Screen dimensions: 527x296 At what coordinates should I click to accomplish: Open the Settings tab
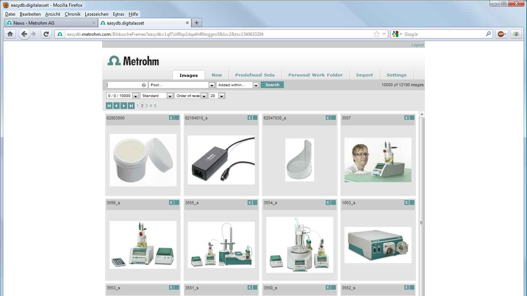396,75
